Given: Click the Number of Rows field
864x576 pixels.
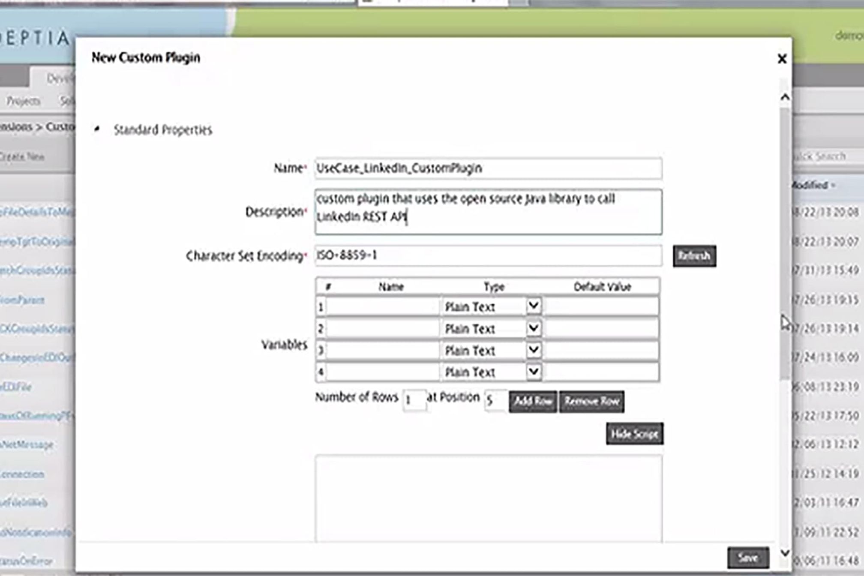Looking at the screenshot, I should [x=414, y=401].
